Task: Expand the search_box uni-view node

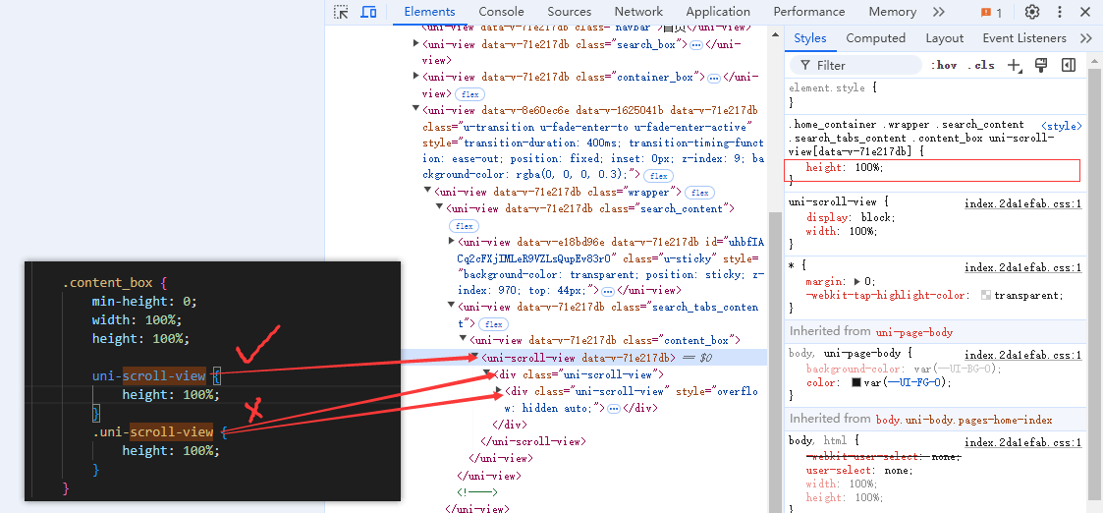Action: [x=415, y=44]
